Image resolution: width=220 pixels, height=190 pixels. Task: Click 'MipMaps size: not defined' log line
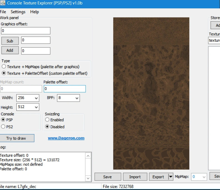(x=21, y=164)
